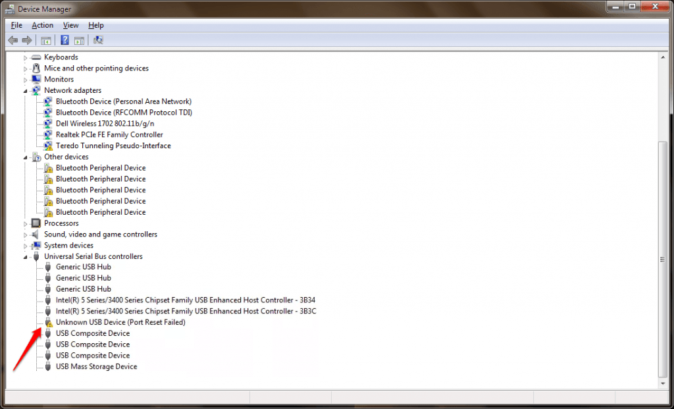Click the Forward navigation arrow icon

point(27,40)
